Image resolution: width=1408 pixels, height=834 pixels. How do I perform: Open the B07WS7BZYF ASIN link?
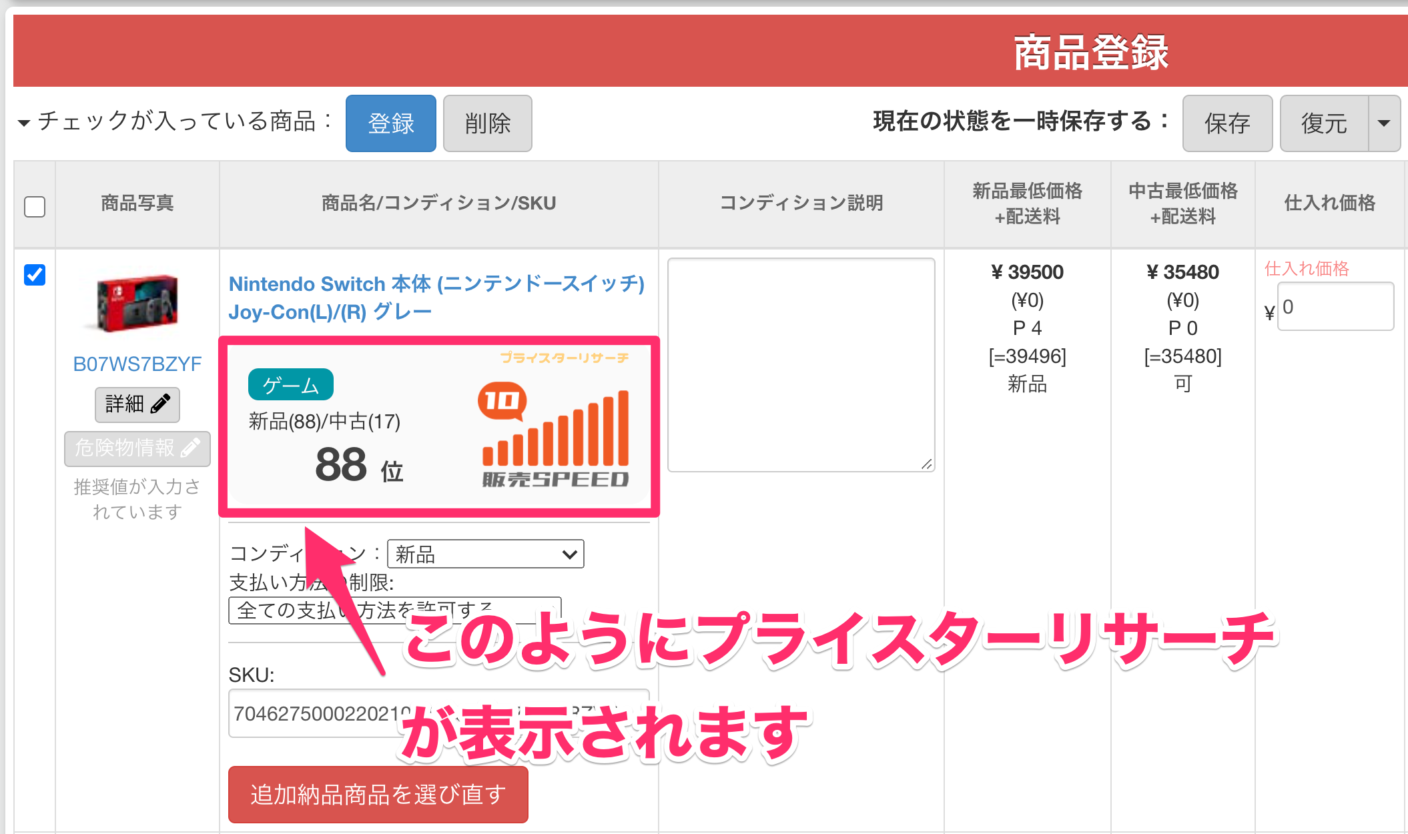point(137,364)
